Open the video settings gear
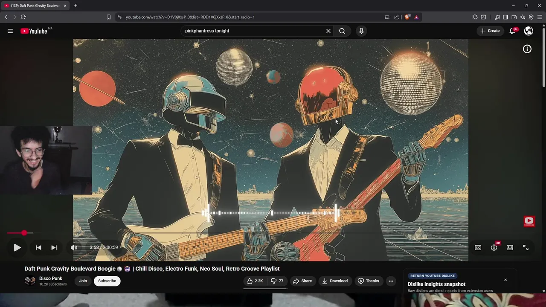 494,247
